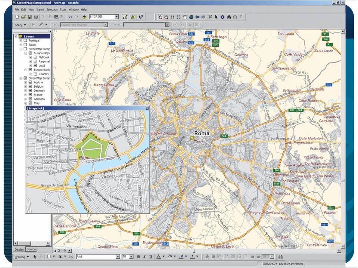Image resolution: width=358 pixels, height=268 pixels.
Task: Click the Add Data plus icon
Action: [x=84, y=17]
